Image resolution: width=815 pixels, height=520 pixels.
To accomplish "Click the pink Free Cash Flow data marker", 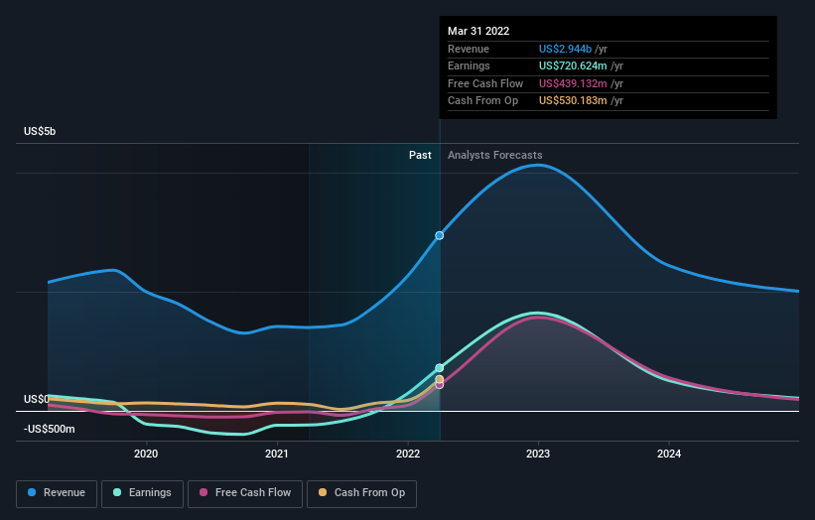I will [439, 385].
